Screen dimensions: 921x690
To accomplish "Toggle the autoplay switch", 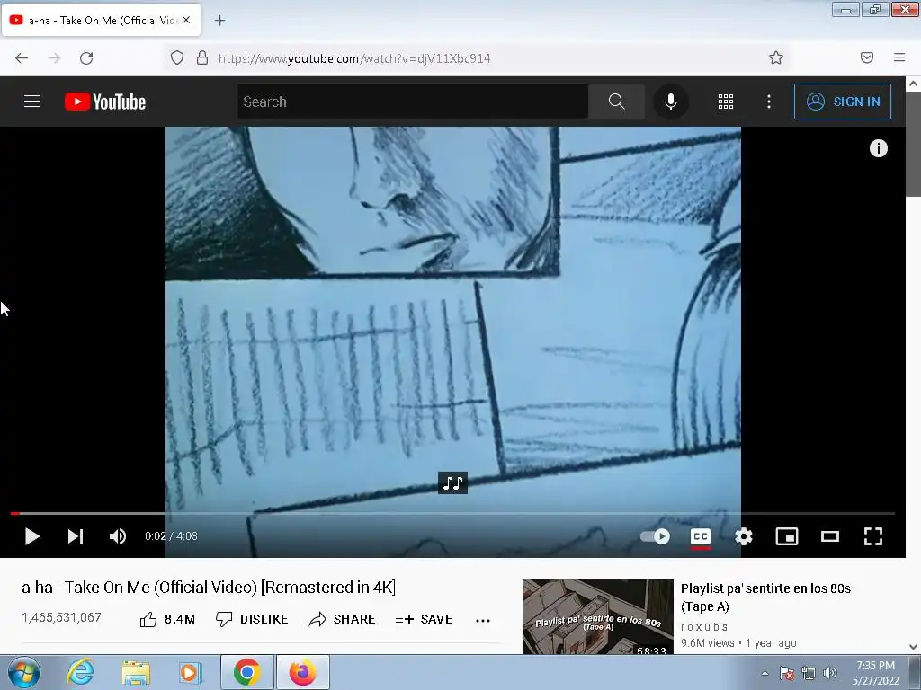I will [655, 536].
